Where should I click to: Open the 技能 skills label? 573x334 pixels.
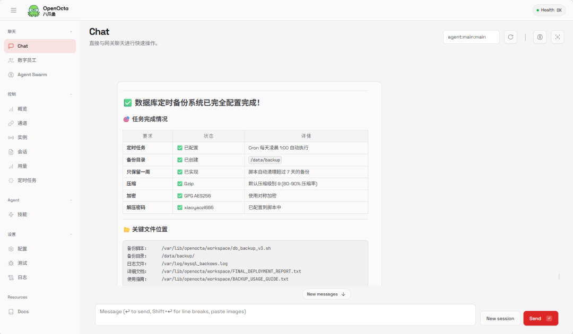click(x=22, y=214)
